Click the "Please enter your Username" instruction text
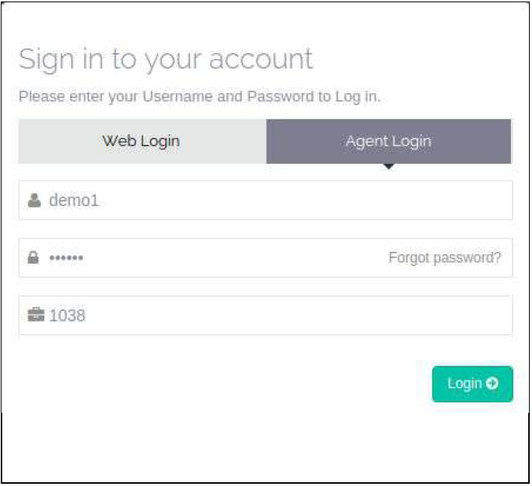The width and height of the screenshot is (532, 486). click(199, 97)
